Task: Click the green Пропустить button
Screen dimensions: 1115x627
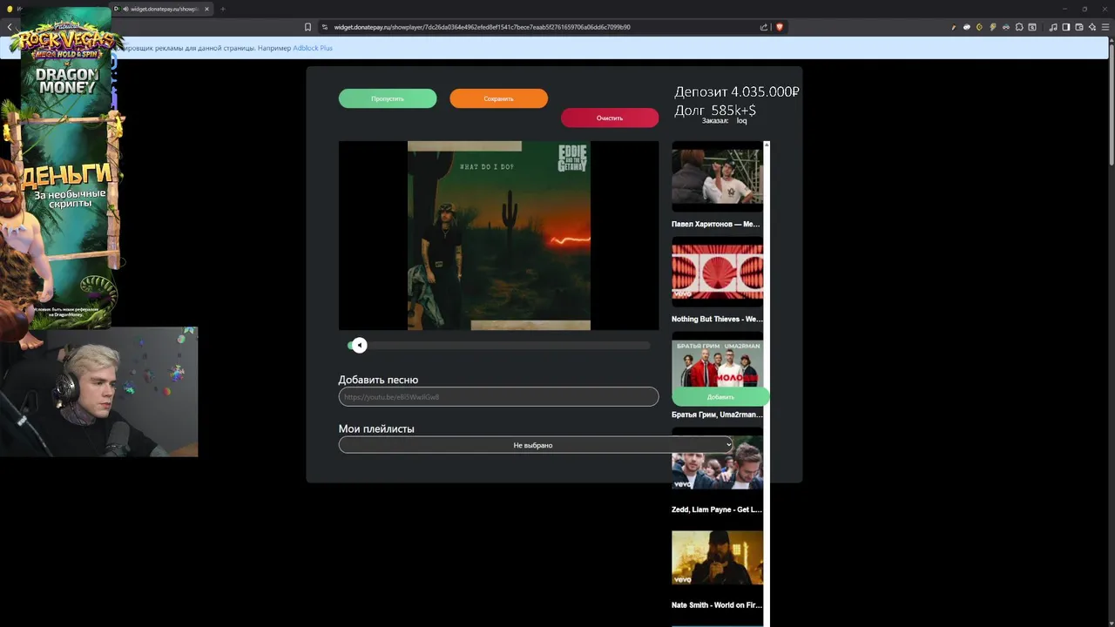Action: pyautogui.click(x=388, y=98)
